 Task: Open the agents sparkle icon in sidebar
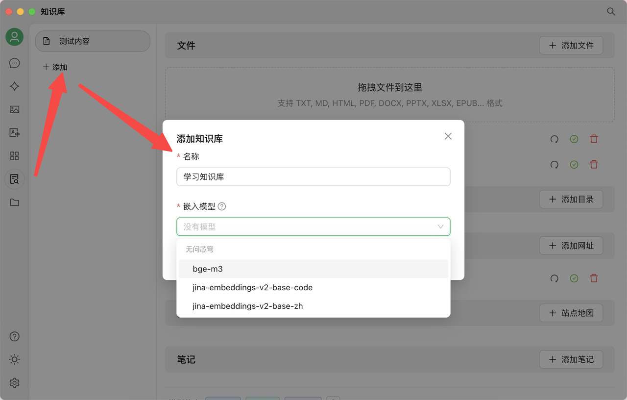coord(15,86)
